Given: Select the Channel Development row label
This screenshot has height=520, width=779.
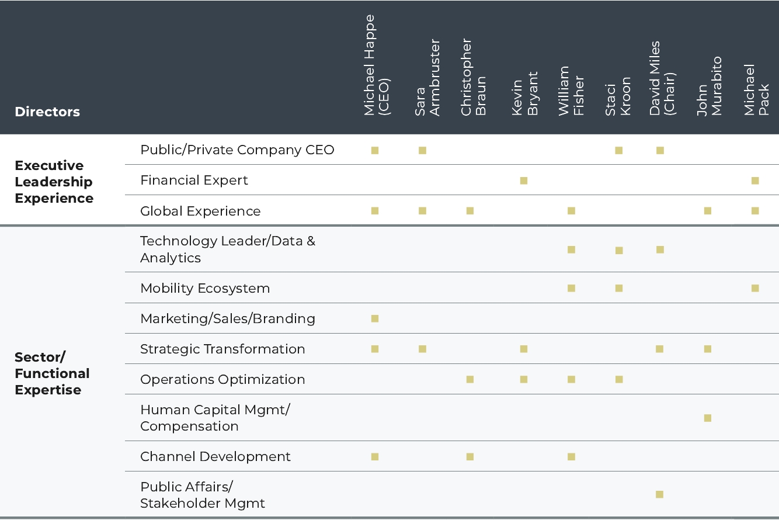Looking at the screenshot, I should (x=215, y=456).
